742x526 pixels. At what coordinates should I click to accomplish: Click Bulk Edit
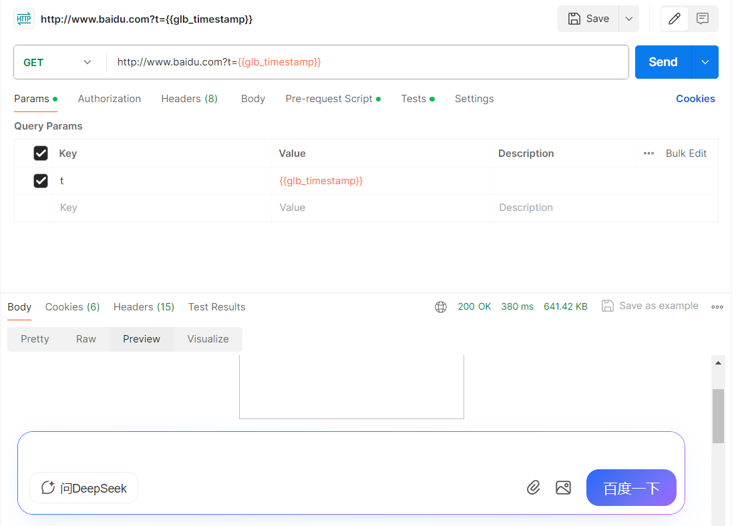coord(686,154)
